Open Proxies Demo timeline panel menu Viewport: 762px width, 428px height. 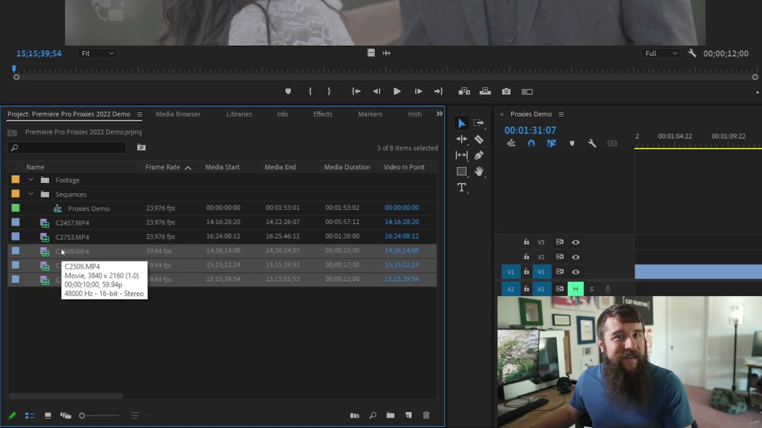pyautogui.click(x=561, y=115)
